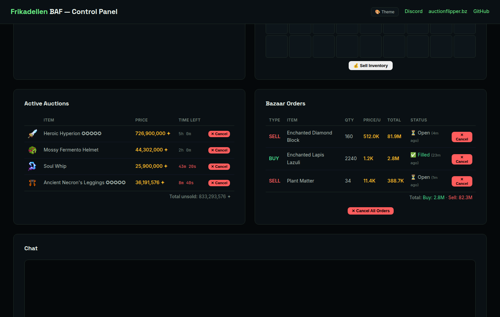This screenshot has width=500, height=317.
Task: Click the Total unsold 833,293,576 text
Action: [x=200, y=197]
